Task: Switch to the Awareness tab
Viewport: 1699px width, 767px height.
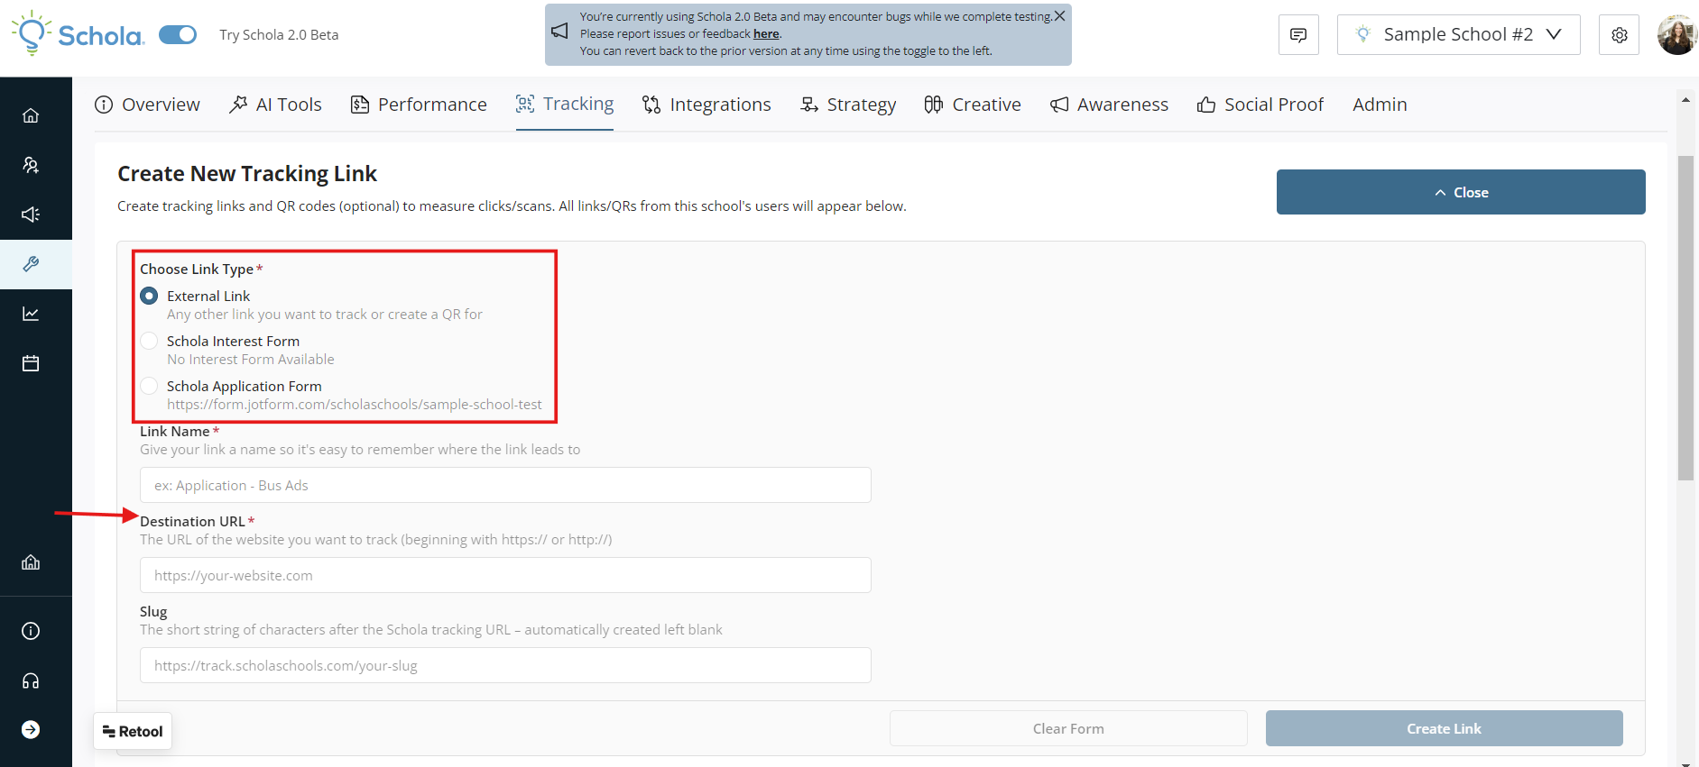Action: pyautogui.click(x=1109, y=105)
